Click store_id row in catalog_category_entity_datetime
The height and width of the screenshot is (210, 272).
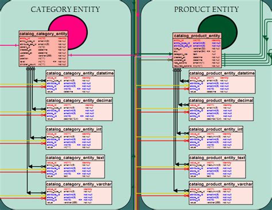point(80,86)
